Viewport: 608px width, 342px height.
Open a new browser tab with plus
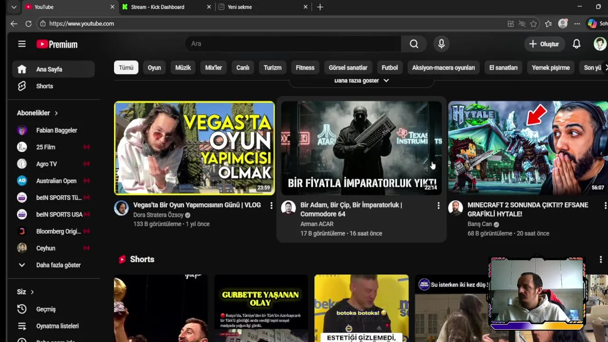coord(320,7)
